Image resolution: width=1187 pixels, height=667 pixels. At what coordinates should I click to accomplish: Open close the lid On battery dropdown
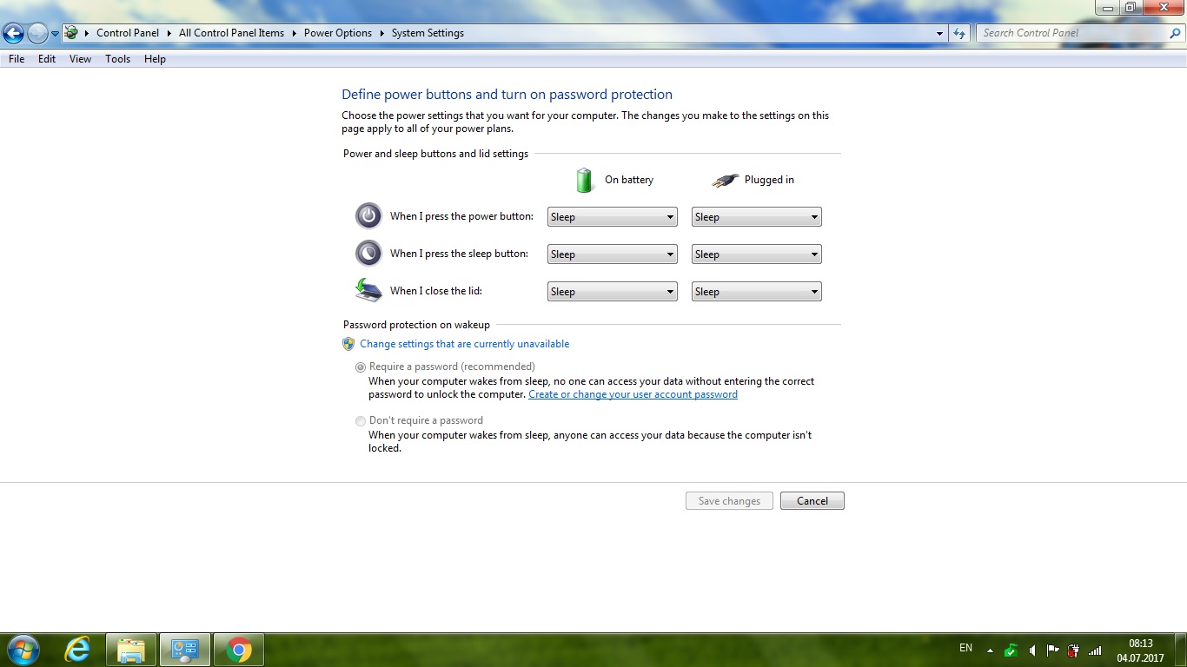pyautogui.click(x=612, y=292)
